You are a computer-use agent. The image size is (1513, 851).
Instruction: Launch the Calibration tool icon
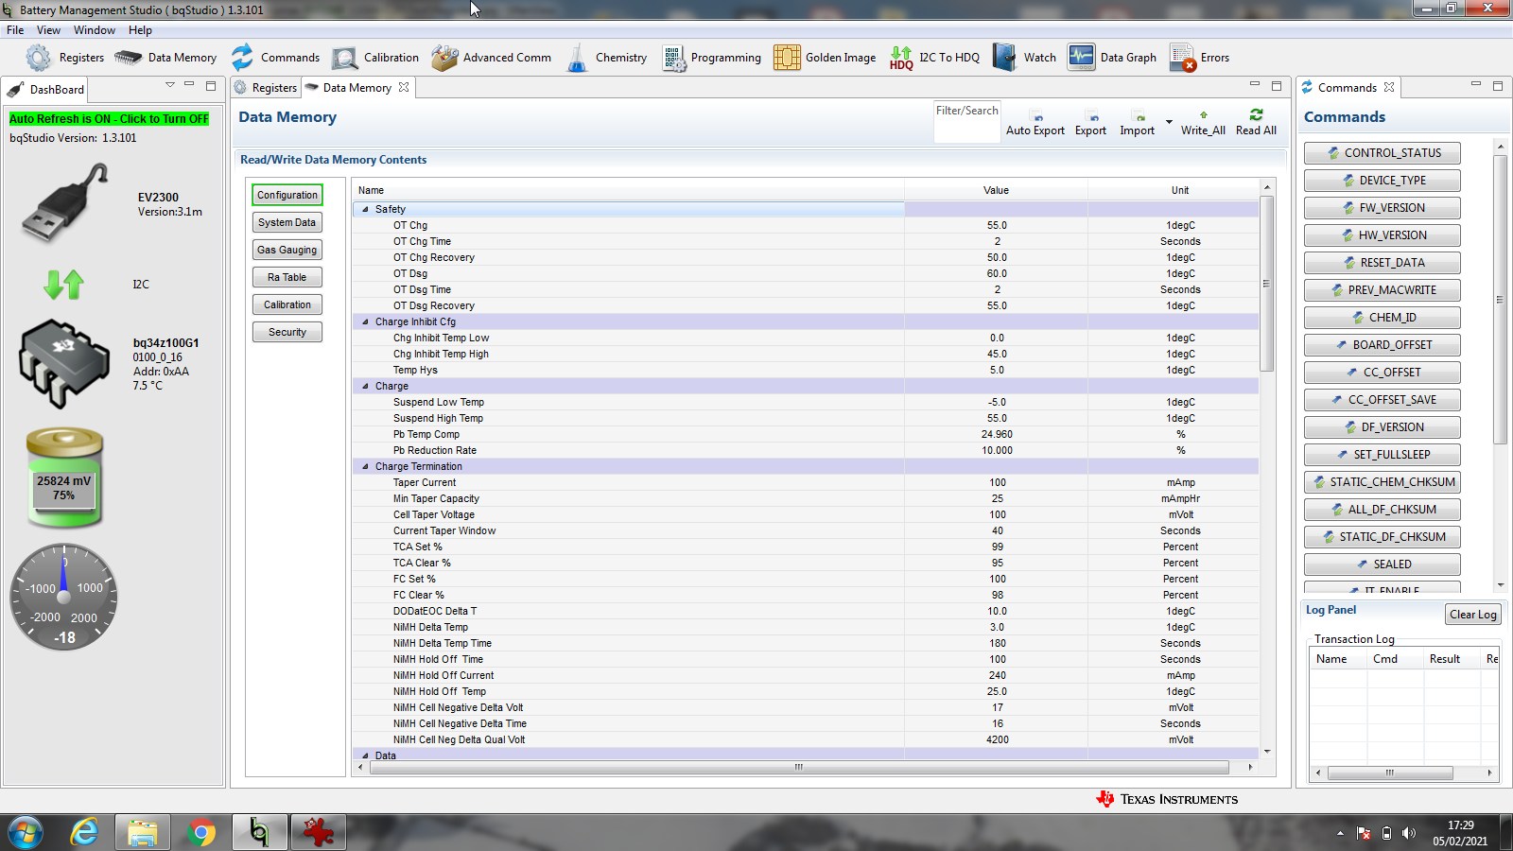(344, 58)
